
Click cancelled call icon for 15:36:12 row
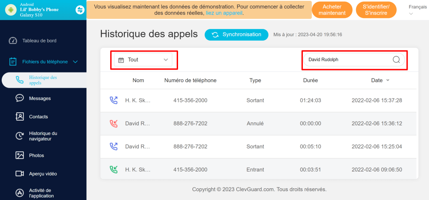114,124
